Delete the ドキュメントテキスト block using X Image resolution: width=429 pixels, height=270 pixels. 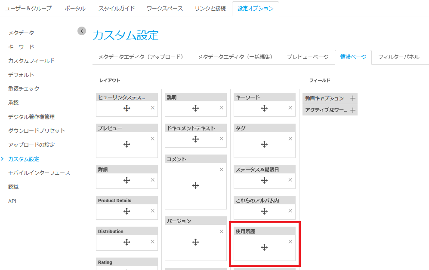click(221, 139)
